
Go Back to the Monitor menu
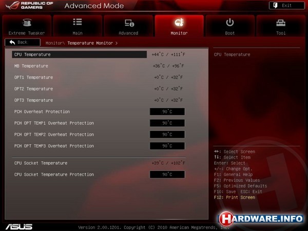point(23,42)
